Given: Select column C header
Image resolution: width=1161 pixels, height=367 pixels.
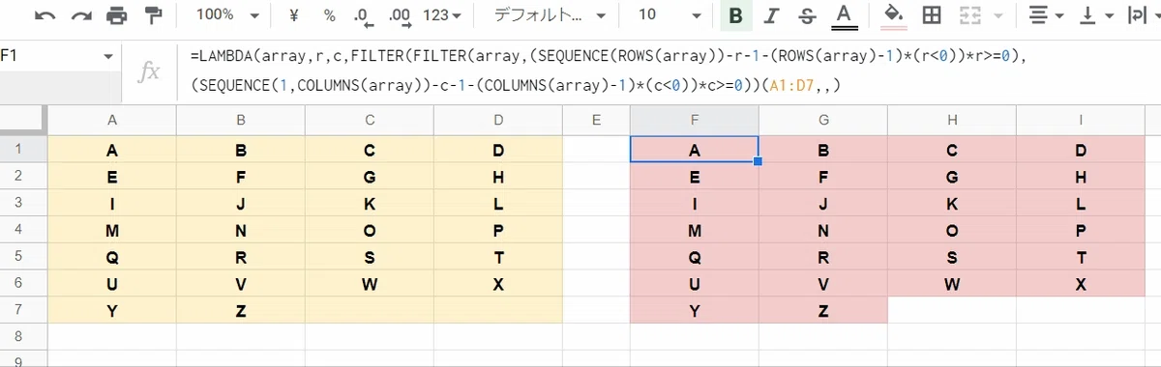Looking at the screenshot, I should point(370,120).
